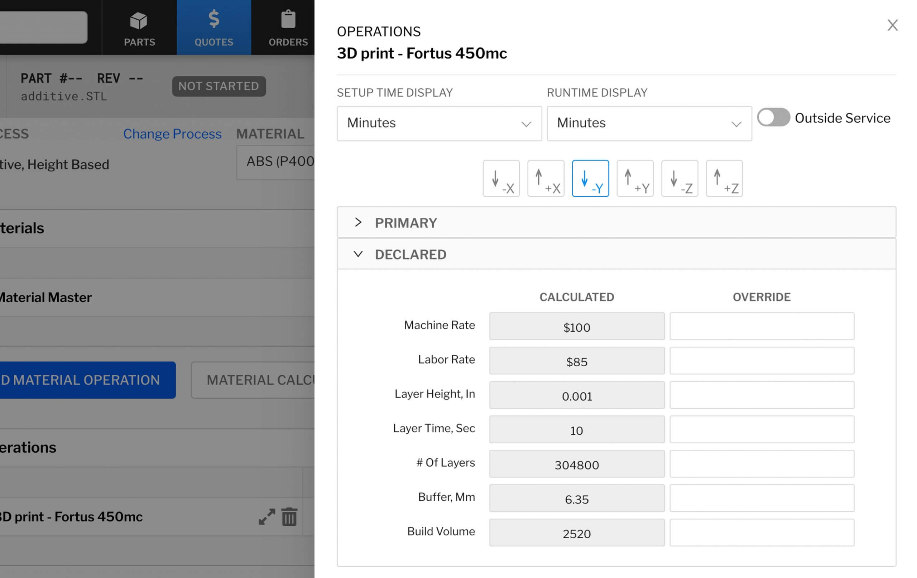The width and height of the screenshot is (917, 578).
Task: Click the Layer Time override field
Action: (762, 429)
